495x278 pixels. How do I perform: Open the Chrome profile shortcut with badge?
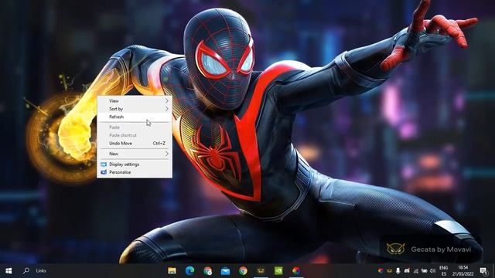tap(208, 271)
